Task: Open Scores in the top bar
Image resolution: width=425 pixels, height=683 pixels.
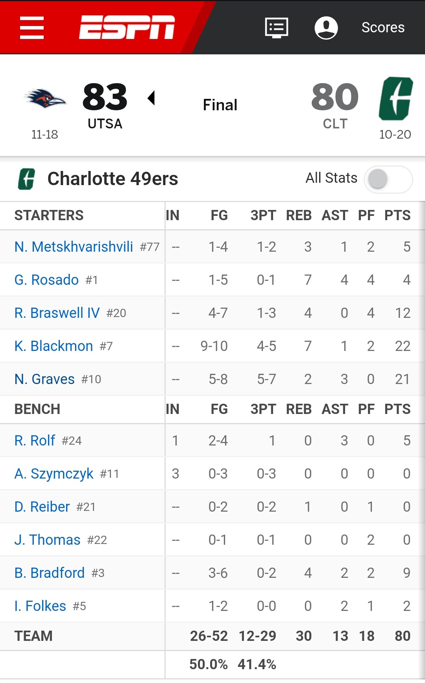Action: tap(383, 28)
